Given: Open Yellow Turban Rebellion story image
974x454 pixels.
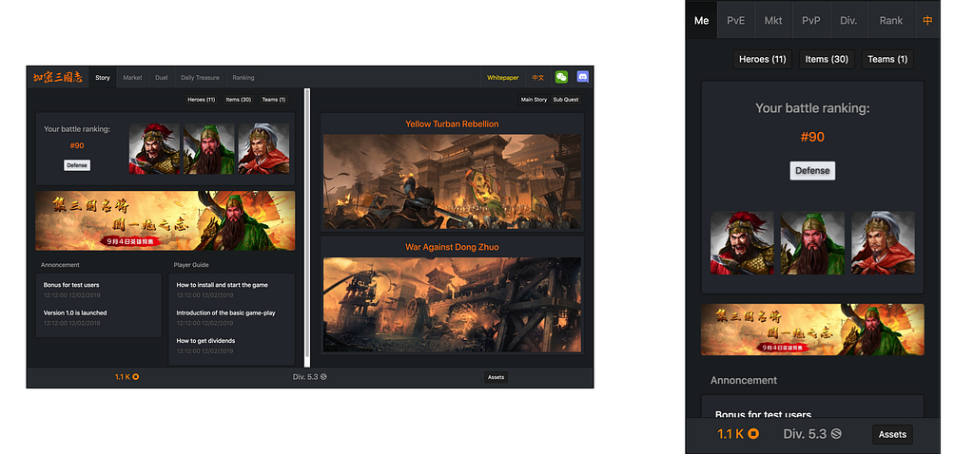Looking at the screenshot, I should (x=452, y=181).
